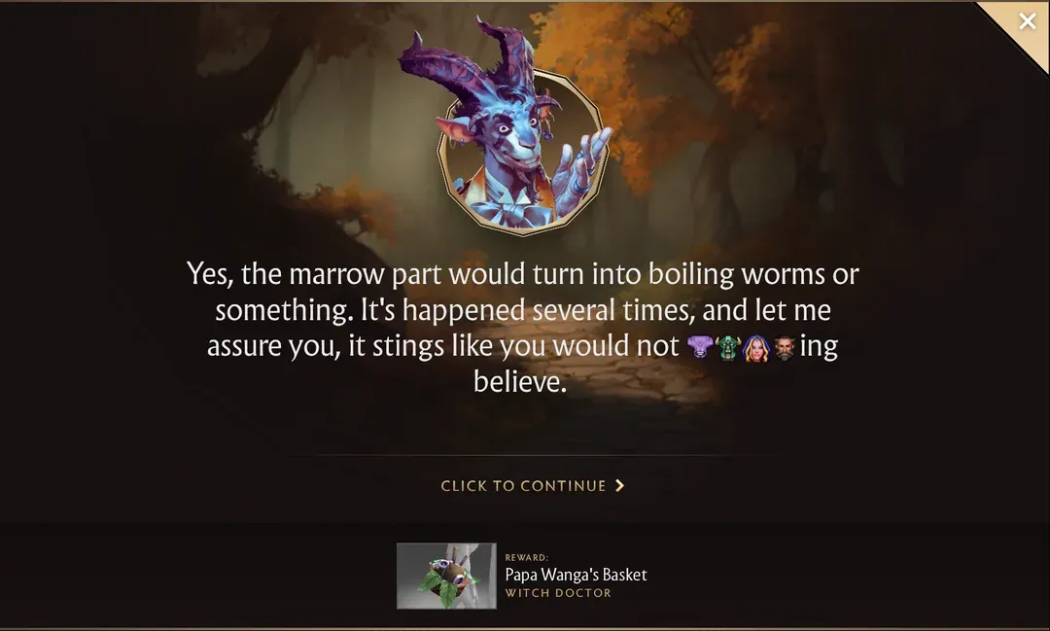Click the grey-bearded man emoticon

pyautogui.click(x=785, y=348)
